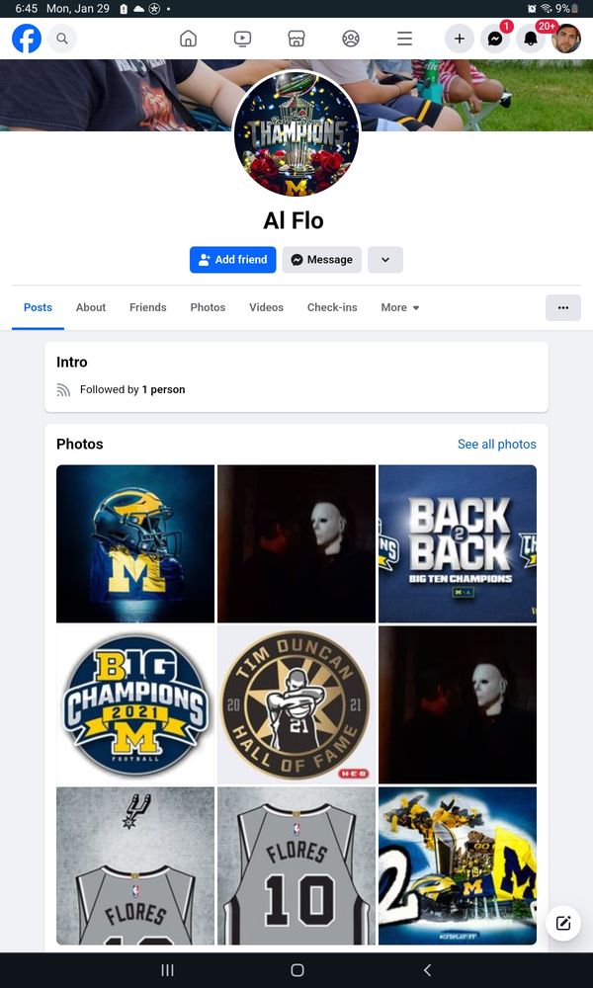Open the hamburger menu icon
Image resolution: width=593 pixels, height=988 pixels.
click(404, 39)
